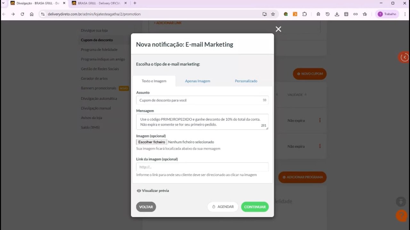This screenshot has height=230, width=410.
Task: Select the Texto e Imagem tab
Action: [x=154, y=81]
